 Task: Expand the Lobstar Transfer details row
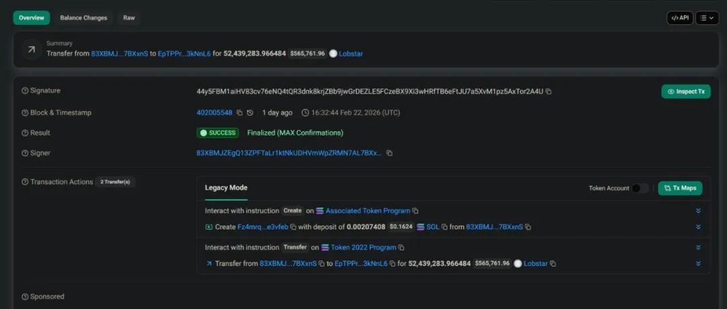[698, 264]
